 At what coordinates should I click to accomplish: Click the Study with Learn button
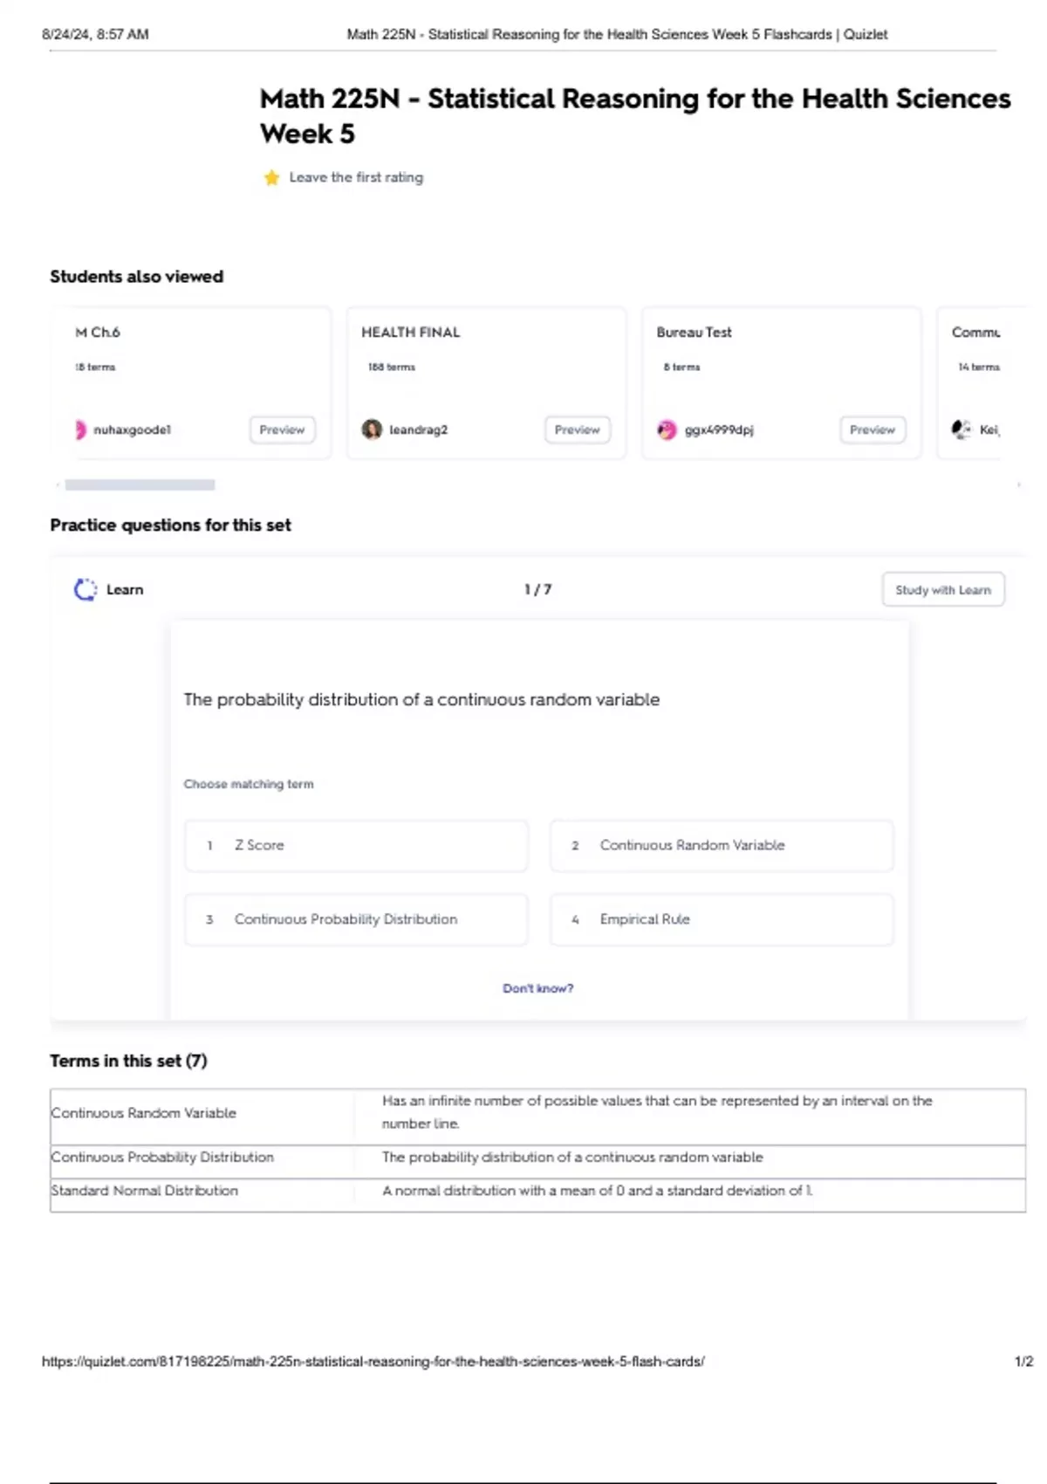coord(942,590)
